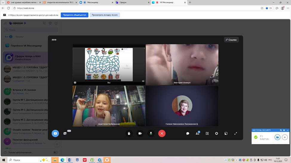Raise hand in the call
The image size is (291, 163).
(129, 134)
